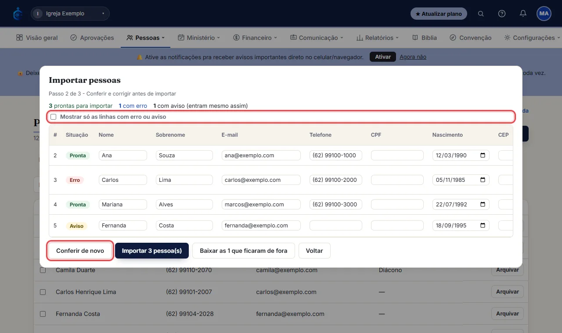This screenshot has height=333, width=562.
Task: Click the empty CPF field in Ana's row
Action: coord(397,156)
